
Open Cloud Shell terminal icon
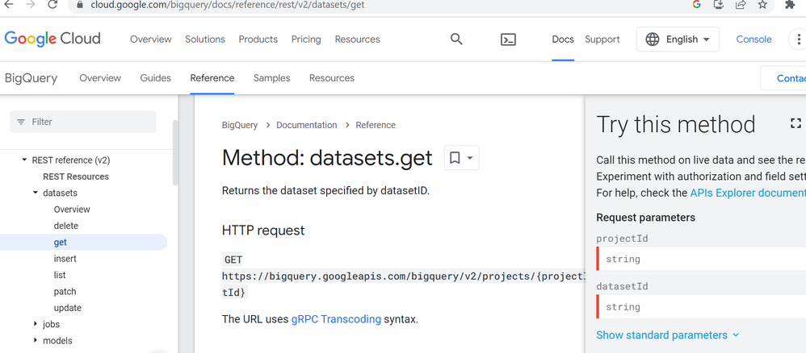tap(508, 39)
